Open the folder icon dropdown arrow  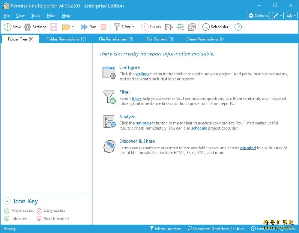point(73,27)
